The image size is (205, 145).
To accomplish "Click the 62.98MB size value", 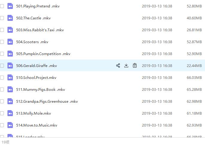I will [x=194, y=101].
